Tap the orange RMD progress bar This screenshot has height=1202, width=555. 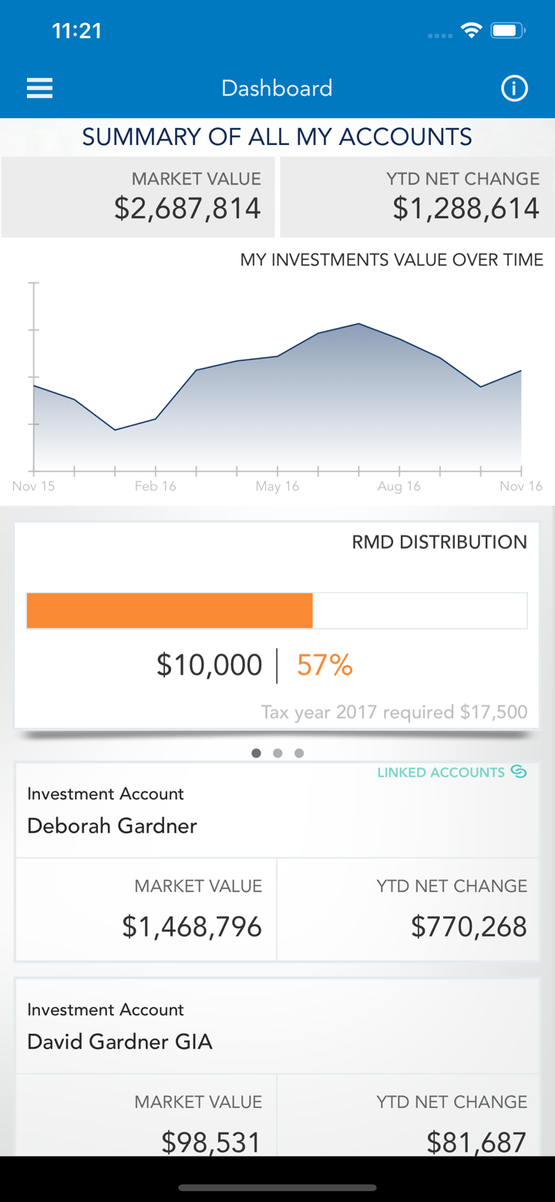170,611
